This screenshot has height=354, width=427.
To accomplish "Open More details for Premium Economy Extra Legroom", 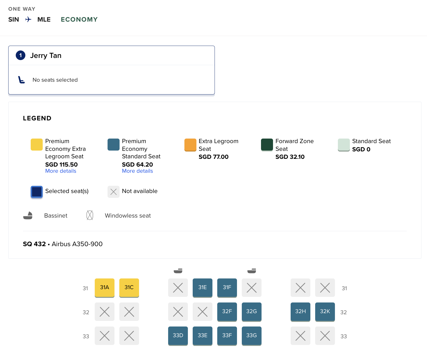I will coord(61,171).
